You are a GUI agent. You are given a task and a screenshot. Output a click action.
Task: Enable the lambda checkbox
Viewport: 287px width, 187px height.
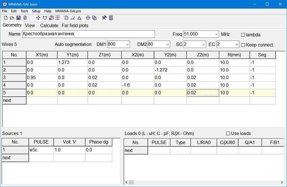click(x=243, y=35)
